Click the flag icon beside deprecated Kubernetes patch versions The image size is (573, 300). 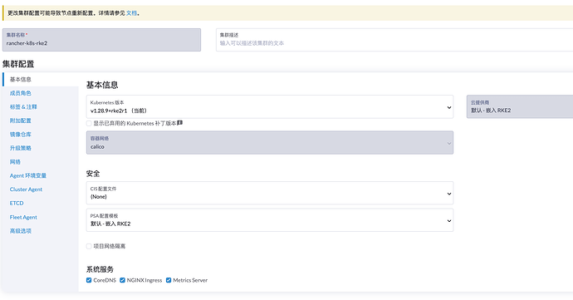(180, 123)
